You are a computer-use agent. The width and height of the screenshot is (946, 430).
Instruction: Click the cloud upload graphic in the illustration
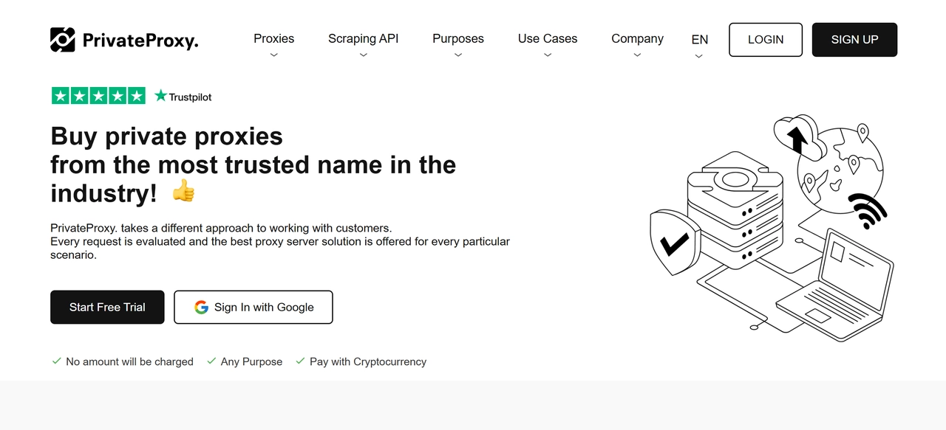pyautogui.click(x=797, y=136)
